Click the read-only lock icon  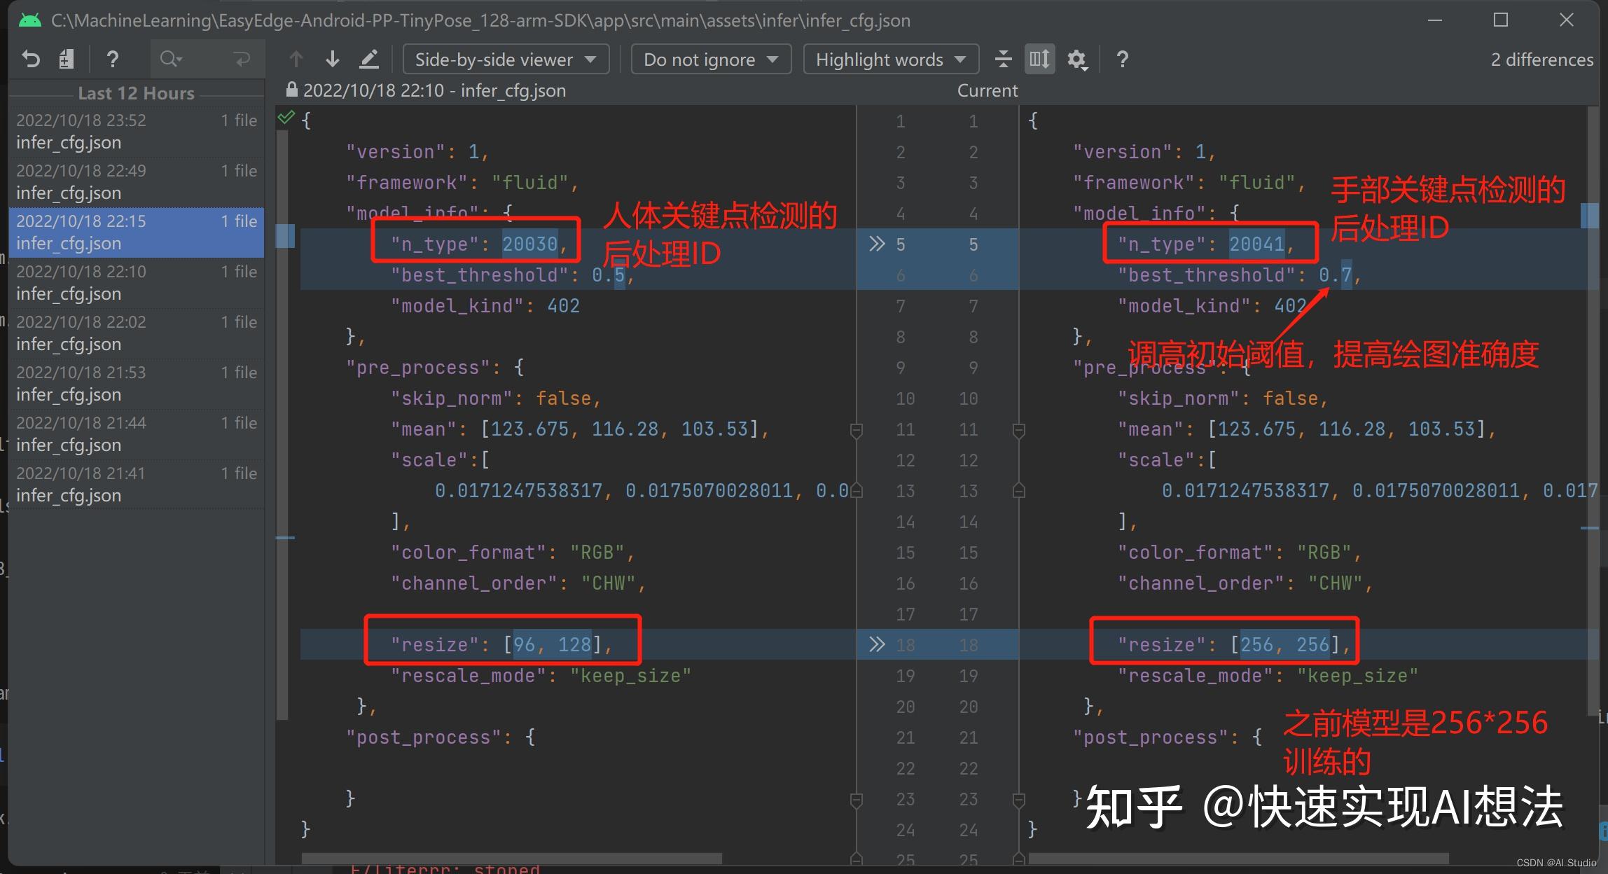[292, 90]
